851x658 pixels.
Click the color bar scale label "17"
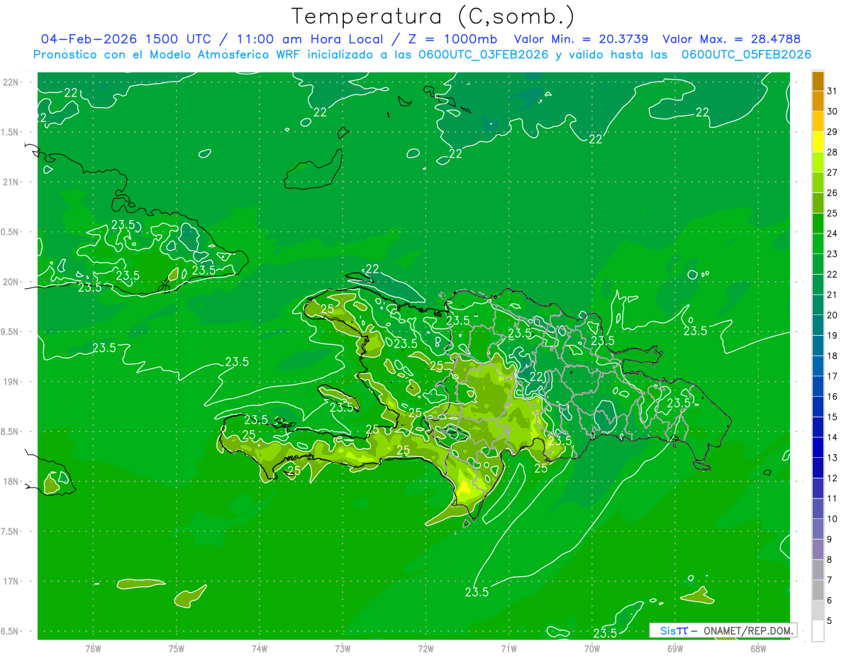833,376
